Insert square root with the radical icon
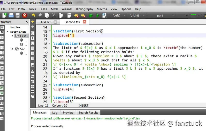 [x=33, y=97]
